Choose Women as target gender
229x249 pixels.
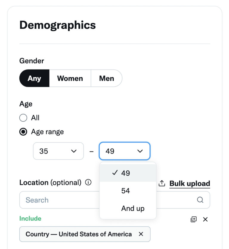pyautogui.click(x=70, y=78)
